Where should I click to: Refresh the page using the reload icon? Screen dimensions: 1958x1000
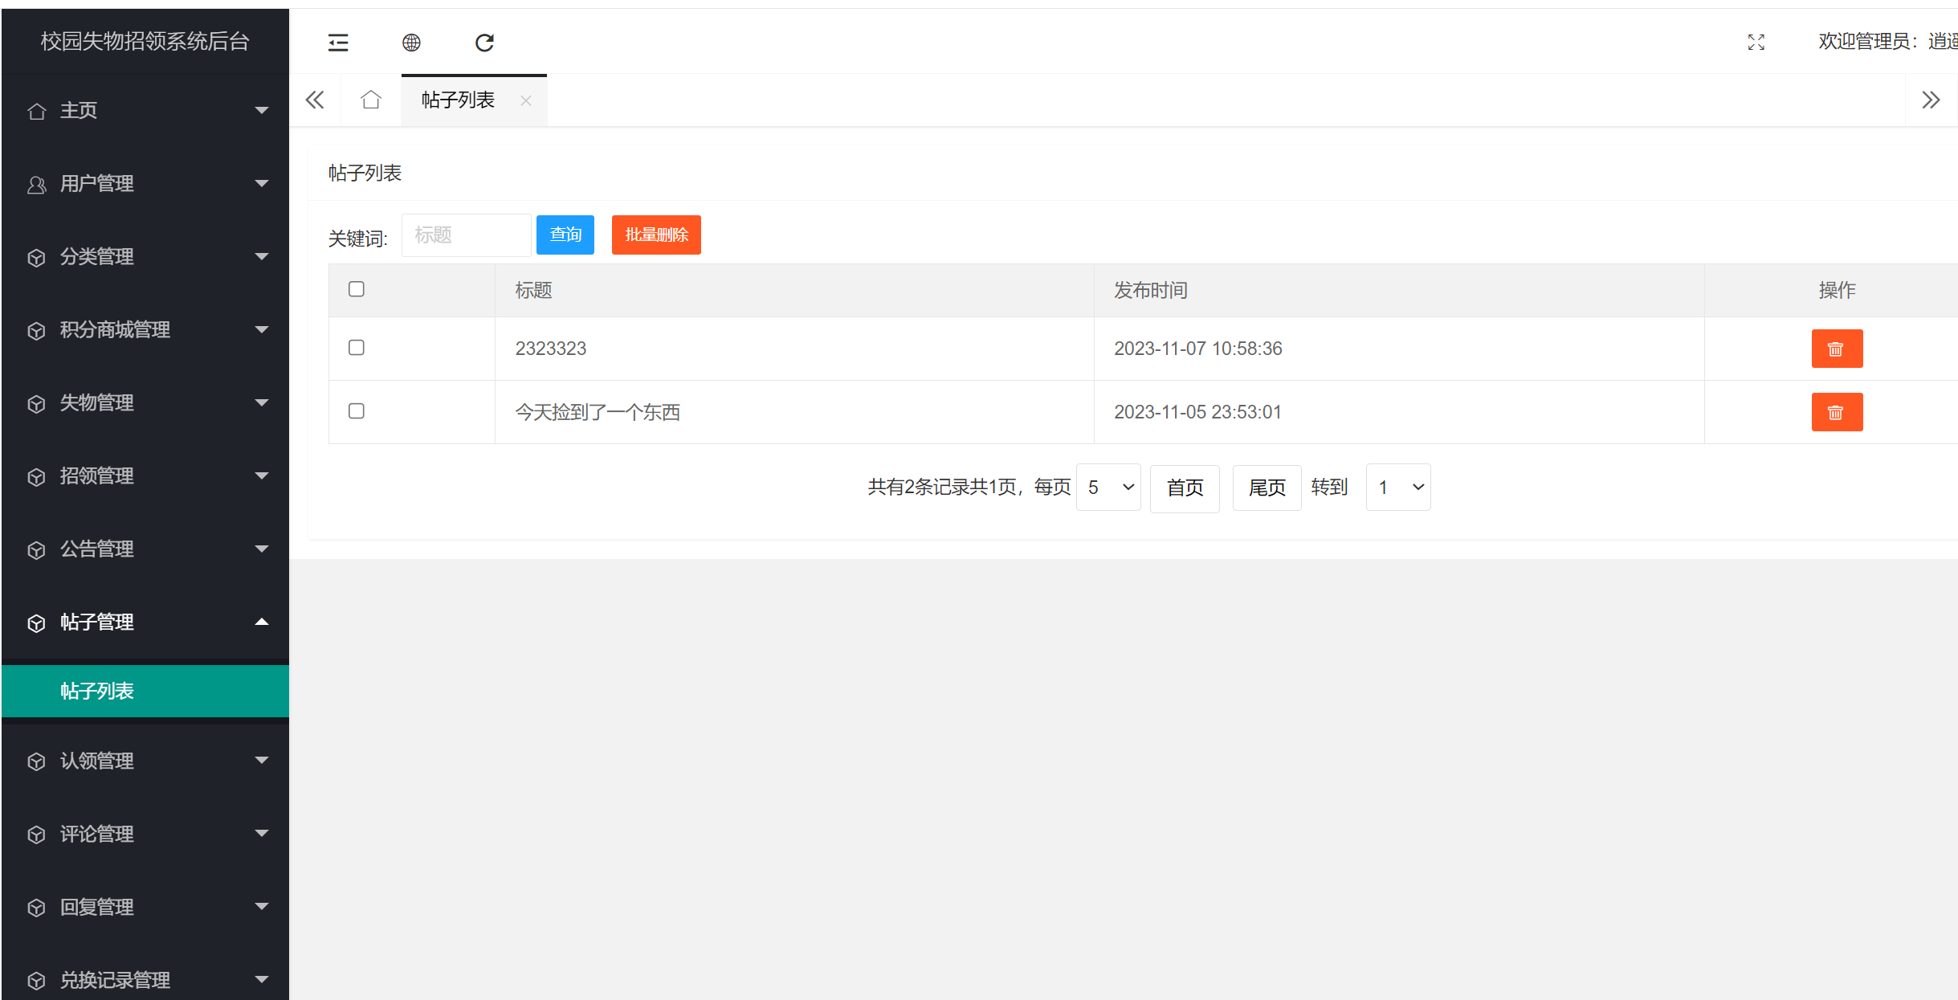click(483, 42)
